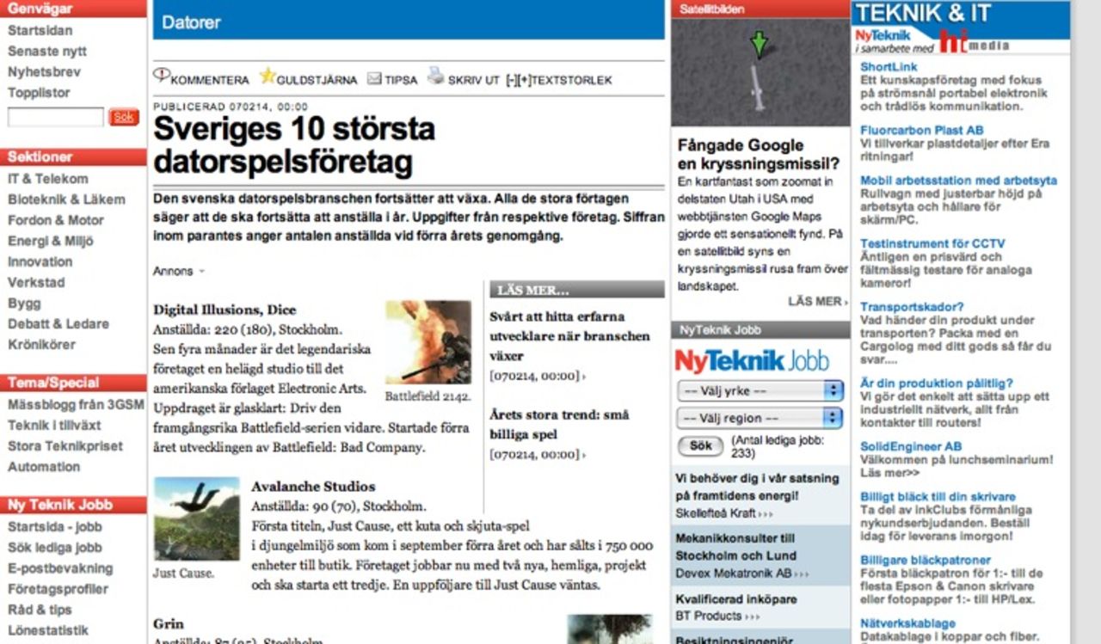1101x644 pixels.
Task: Open Fordon & Motor section
Action: [56, 220]
